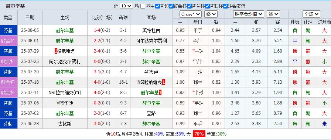Image resolution: width=331 pixels, height=140 pixels.
Task: Uncheck the 芬兰杯 filter checkbox
Action: [189, 6]
